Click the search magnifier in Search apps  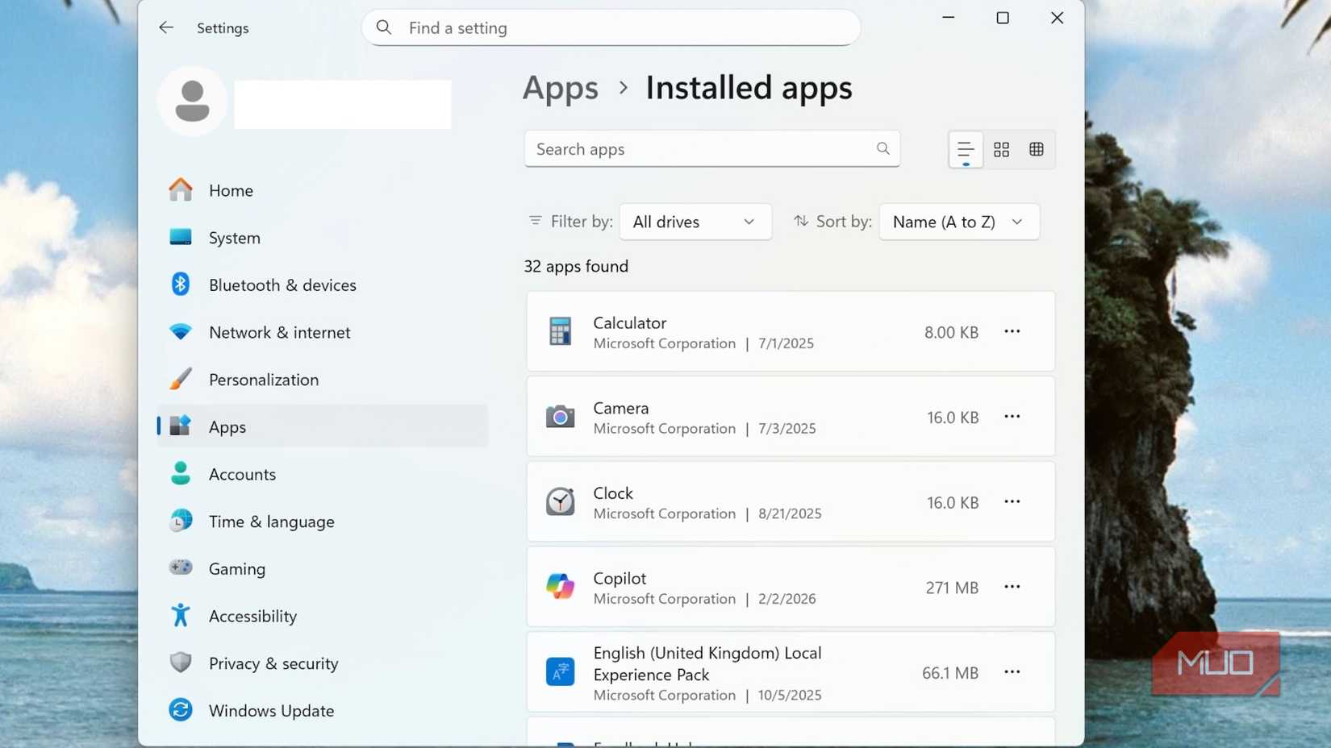point(882,149)
